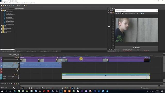The image size is (165, 93).
Task: Expand the Третья сторона folder
Action: point(2,31)
